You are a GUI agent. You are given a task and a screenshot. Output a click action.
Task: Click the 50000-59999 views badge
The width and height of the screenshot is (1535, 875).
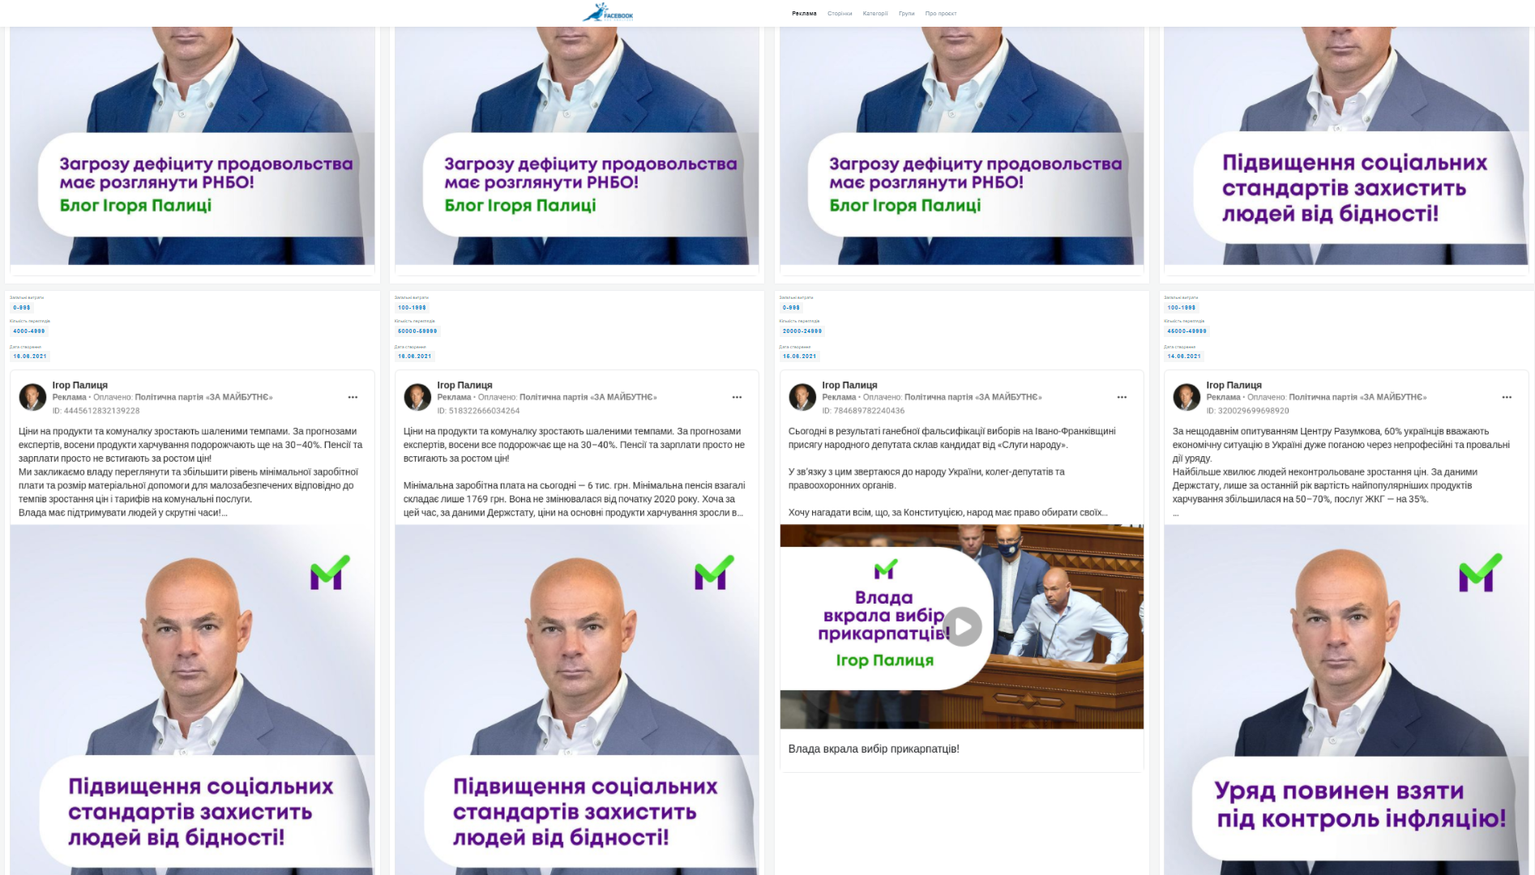pos(417,331)
